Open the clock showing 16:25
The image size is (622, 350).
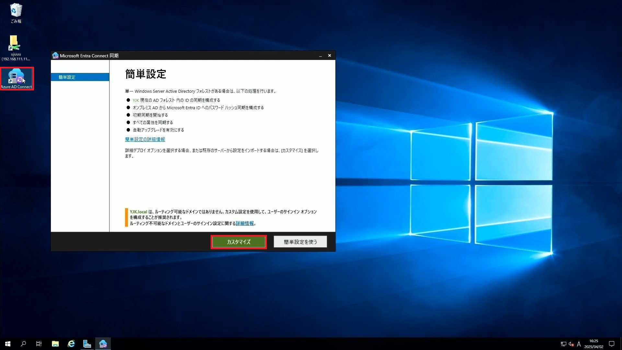tap(594, 344)
